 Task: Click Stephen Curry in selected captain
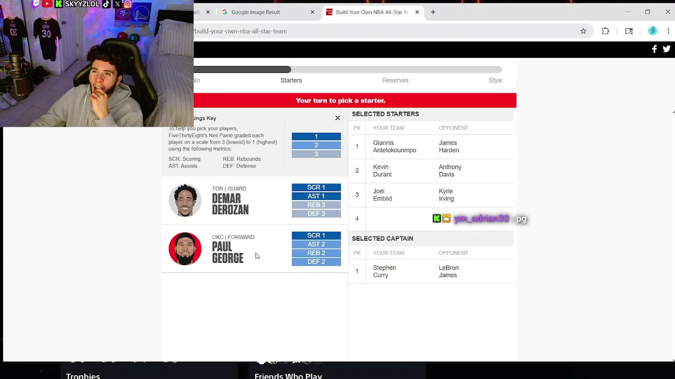[384, 271]
